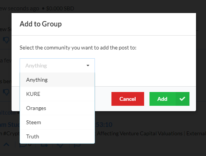The width and height of the screenshot is (206, 156).
Task: Upvote the bottom post with chevron icon
Action: coord(6,145)
